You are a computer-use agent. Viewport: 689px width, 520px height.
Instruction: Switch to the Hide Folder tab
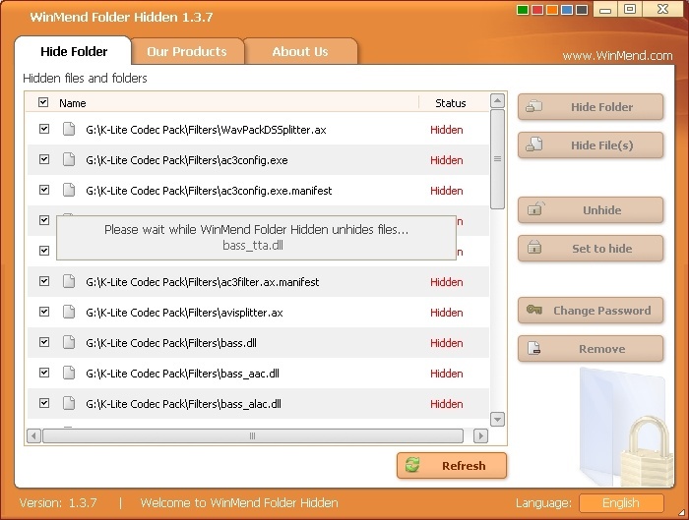coord(74,51)
